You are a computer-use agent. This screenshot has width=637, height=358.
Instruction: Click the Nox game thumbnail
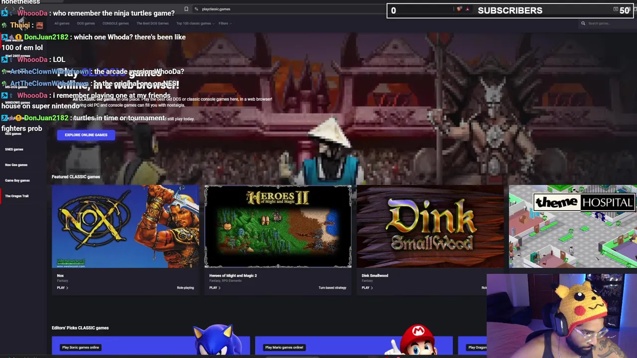125,226
